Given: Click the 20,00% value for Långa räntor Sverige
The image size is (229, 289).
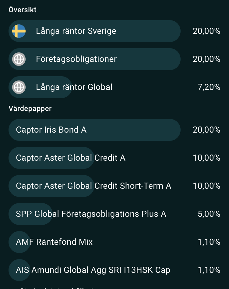Looking at the screenshot, I should (206, 31).
